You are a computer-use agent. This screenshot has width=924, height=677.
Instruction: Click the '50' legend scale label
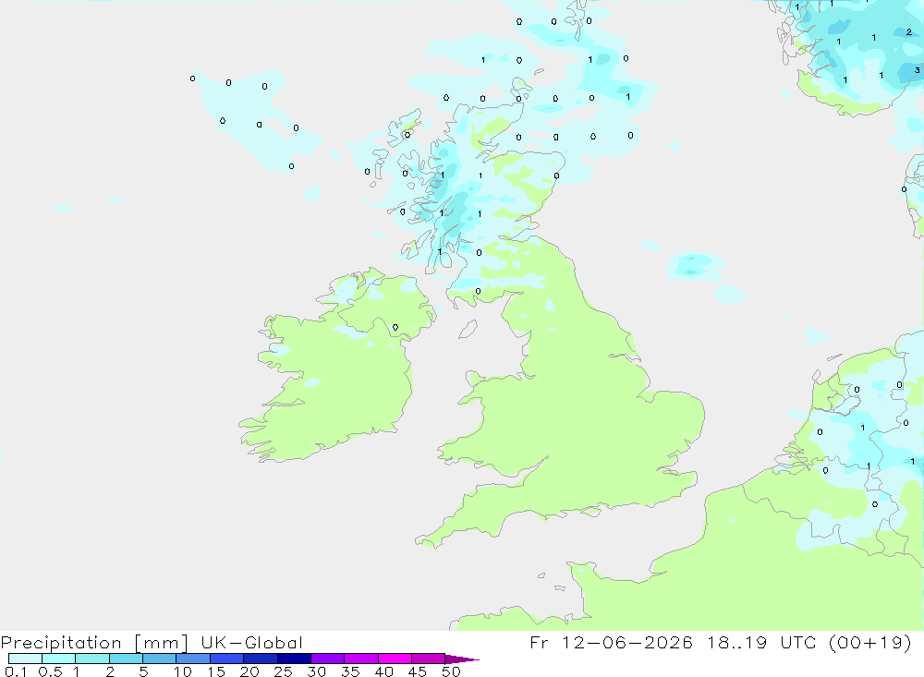[x=452, y=671]
